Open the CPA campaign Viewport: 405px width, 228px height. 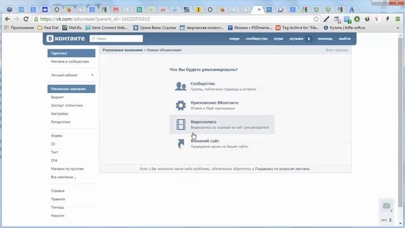pos(54,160)
